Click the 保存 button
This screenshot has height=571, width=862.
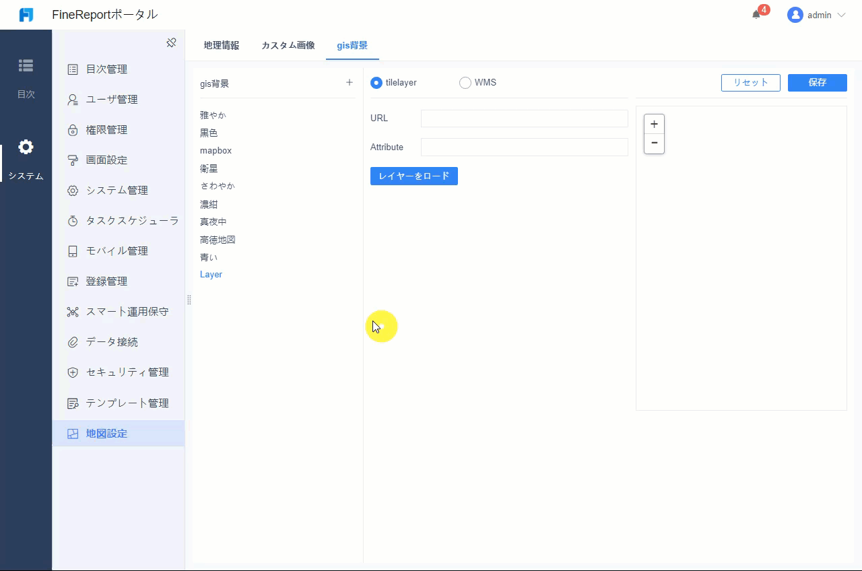(817, 82)
